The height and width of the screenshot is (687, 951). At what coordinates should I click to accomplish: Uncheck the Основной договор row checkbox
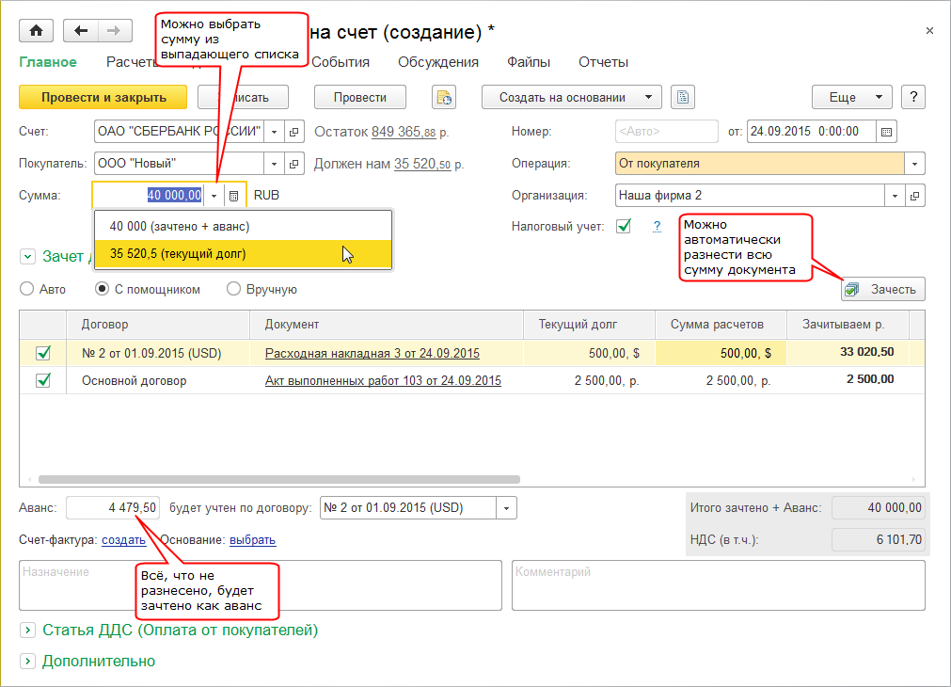(x=43, y=381)
